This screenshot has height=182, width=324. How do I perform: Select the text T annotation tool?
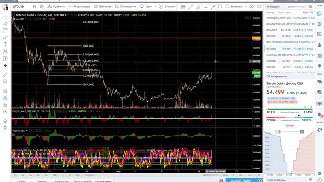5,44
